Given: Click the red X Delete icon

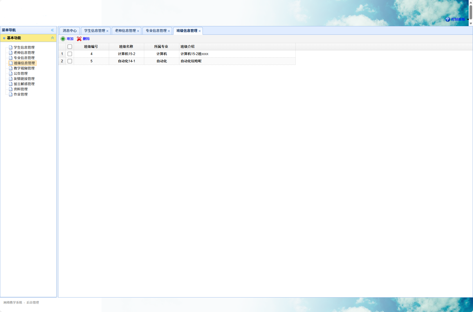Looking at the screenshot, I should [x=79, y=39].
